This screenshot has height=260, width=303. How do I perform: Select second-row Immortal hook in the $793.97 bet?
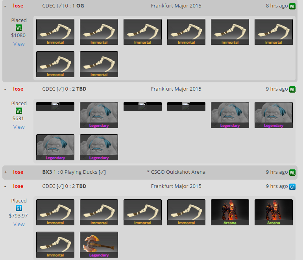pyautogui.click(x=55, y=245)
